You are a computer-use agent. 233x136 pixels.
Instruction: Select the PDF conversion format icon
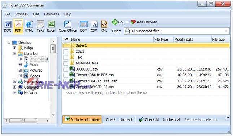18,24
